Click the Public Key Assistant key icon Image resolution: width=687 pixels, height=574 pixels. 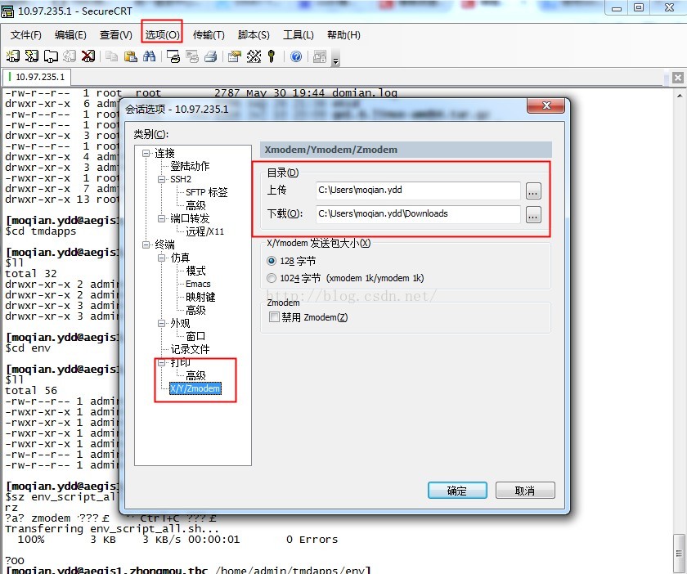coord(272,56)
